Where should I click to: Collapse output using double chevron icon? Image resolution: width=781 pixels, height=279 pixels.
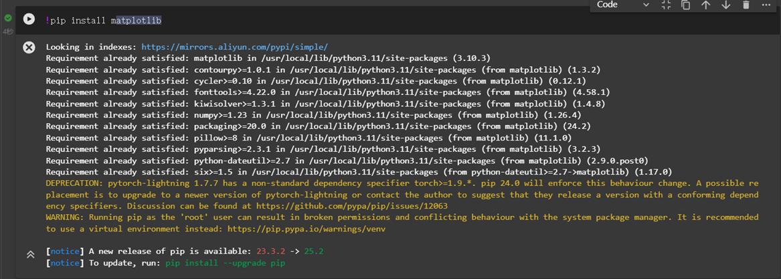coord(30,255)
